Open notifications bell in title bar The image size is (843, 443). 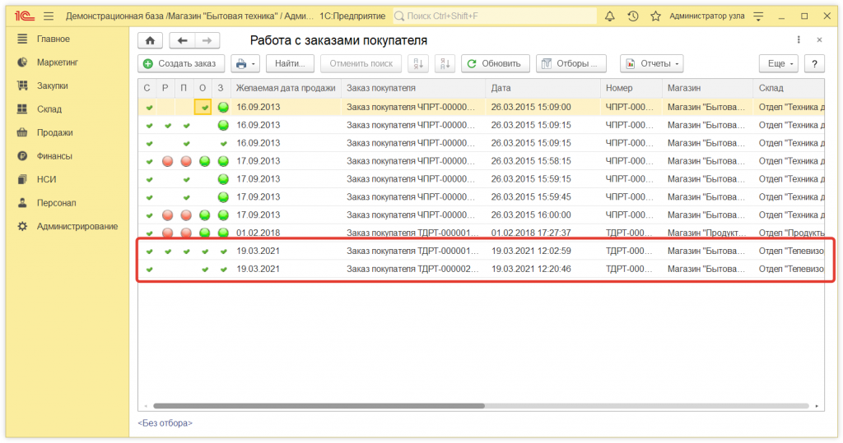(x=609, y=16)
